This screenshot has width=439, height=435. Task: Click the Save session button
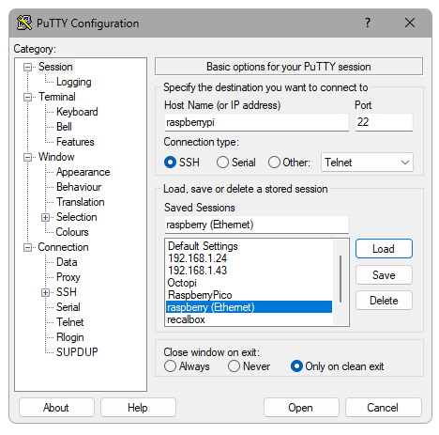click(x=384, y=275)
